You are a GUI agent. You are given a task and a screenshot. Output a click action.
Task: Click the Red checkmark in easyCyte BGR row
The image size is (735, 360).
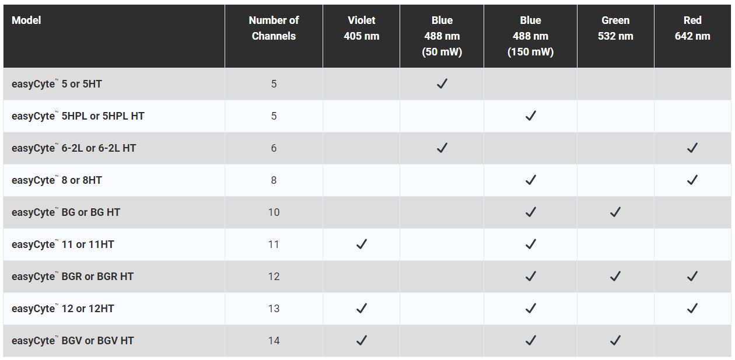692,277
